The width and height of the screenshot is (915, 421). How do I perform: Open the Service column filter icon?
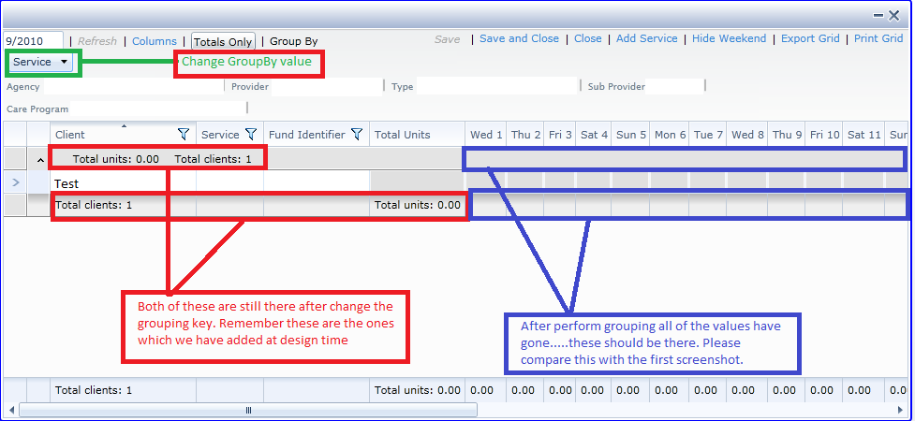(x=251, y=135)
